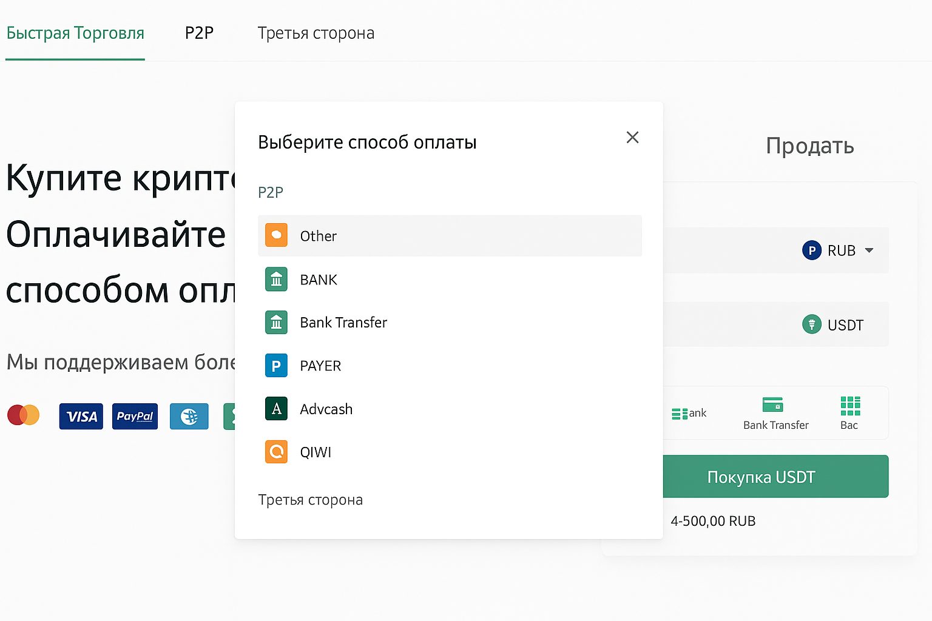Select the Bac payment option with grid icon
The width and height of the screenshot is (932, 621).
849,413
